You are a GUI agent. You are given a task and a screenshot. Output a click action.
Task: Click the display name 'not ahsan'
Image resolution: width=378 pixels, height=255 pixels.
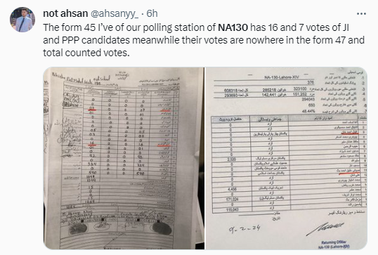tap(65, 13)
